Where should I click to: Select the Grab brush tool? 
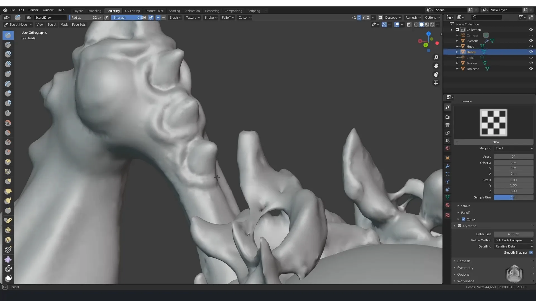tap(8, 181)
